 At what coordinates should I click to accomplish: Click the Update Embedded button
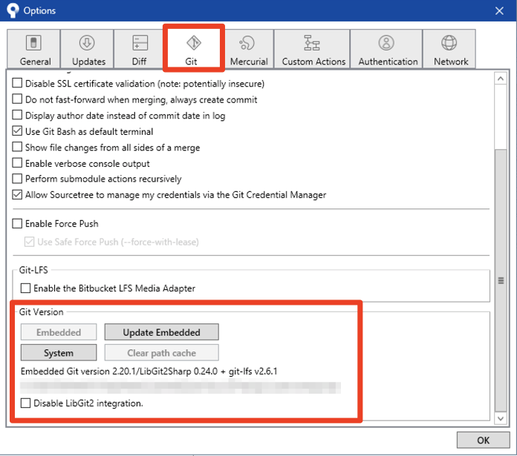[x=162, y=332]
